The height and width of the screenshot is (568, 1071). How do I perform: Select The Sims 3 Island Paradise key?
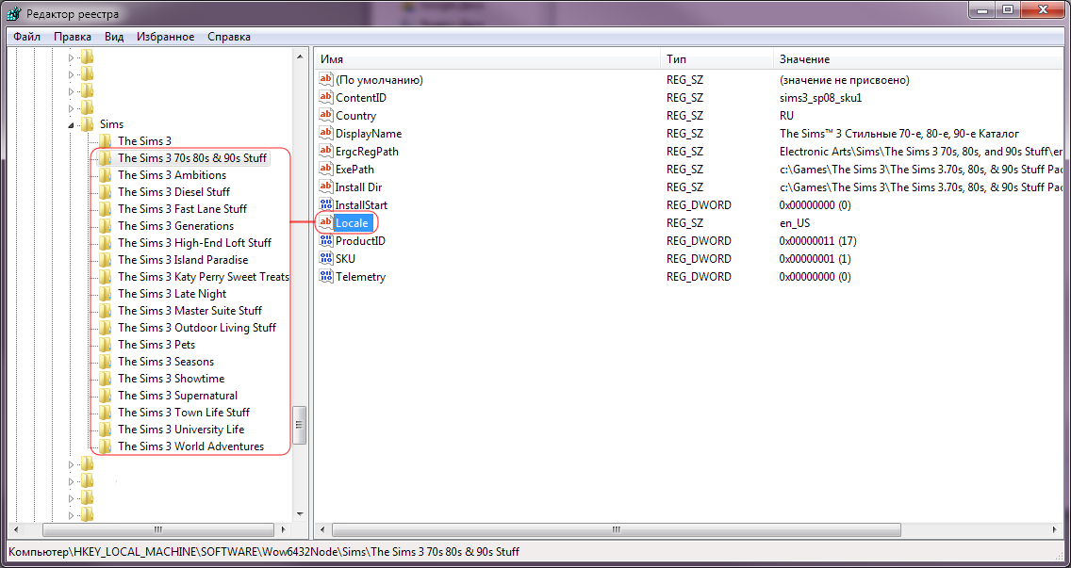(x=183, y=260)
